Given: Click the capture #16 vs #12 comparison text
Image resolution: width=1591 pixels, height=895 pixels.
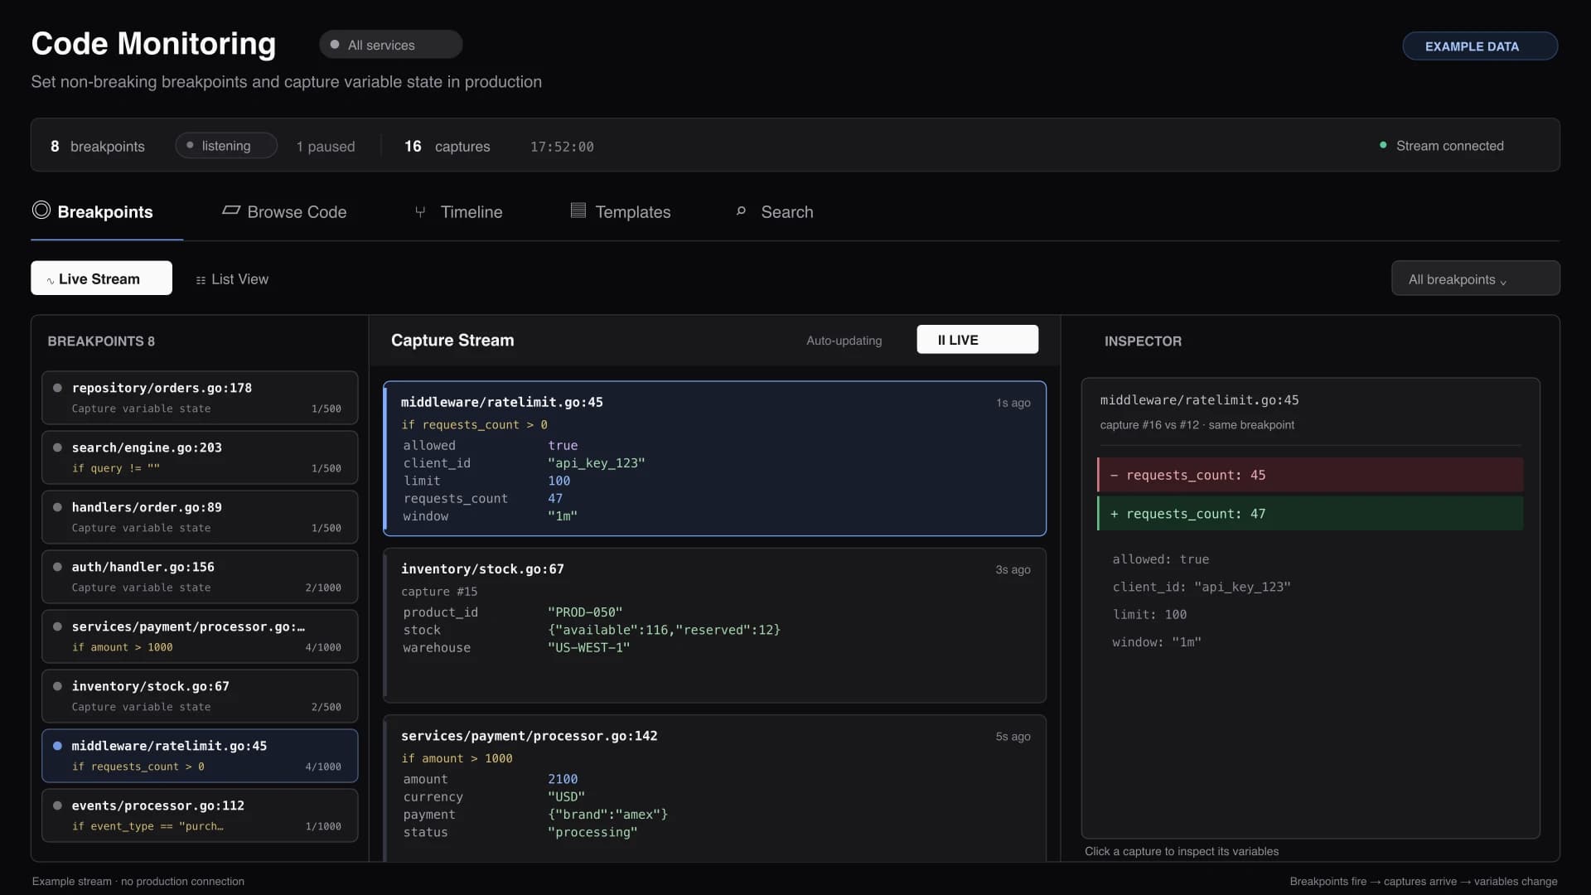Looking at the screenshot, I should click(1197, 425).
